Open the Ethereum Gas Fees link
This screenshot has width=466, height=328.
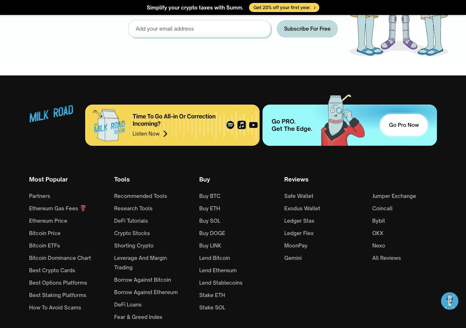pyautogui.click(x=58, y=208)
